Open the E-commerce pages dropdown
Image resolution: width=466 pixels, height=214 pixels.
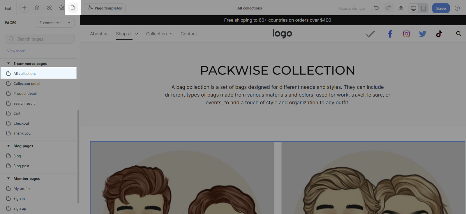click(55, 23)
